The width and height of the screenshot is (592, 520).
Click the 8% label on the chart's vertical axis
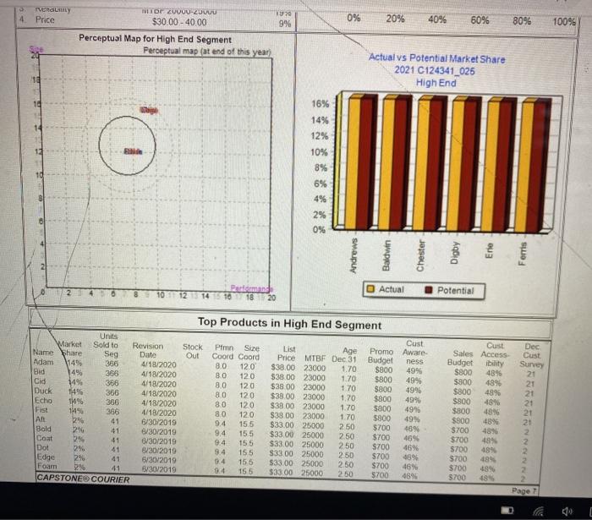coord(321,167)
